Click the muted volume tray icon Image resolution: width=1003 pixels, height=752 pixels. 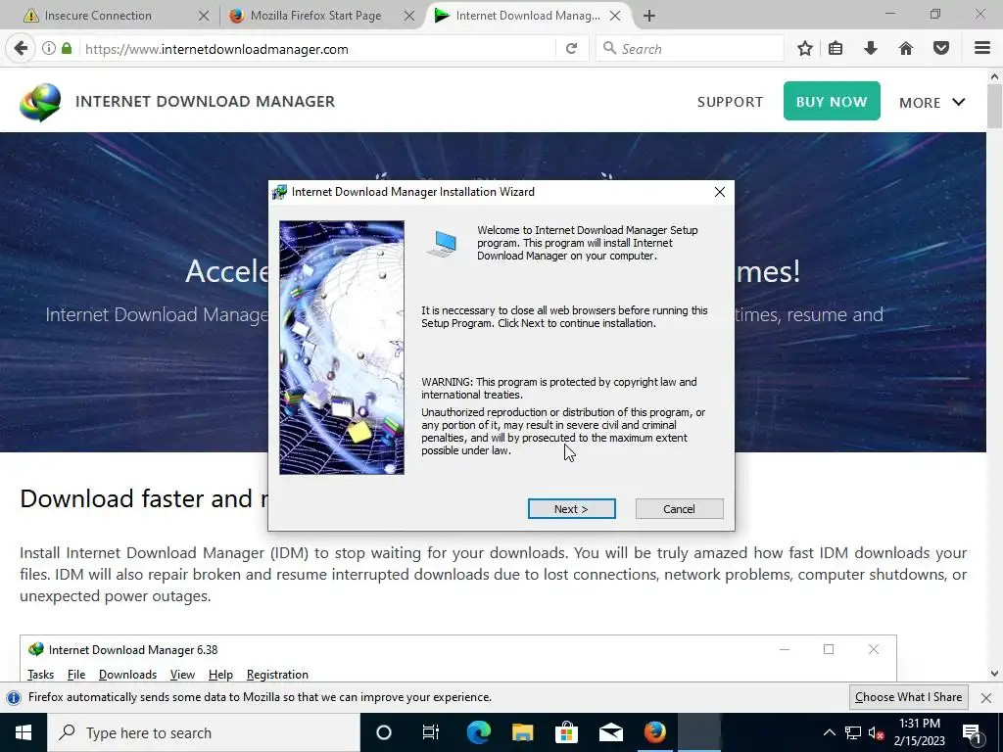[x=876, y=732]
